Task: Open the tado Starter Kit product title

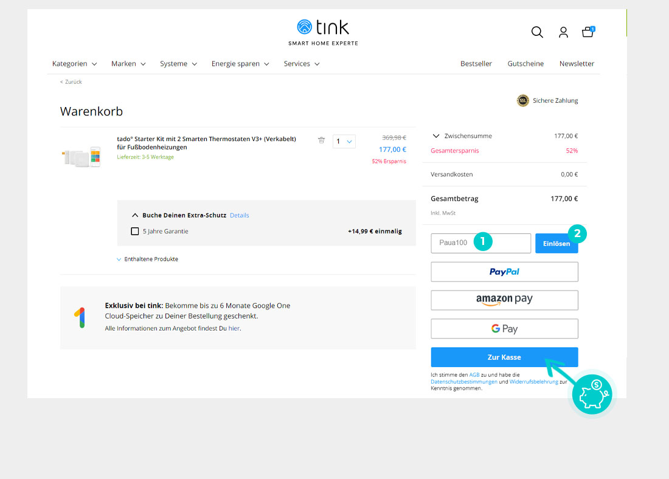Action: (207, 143)
